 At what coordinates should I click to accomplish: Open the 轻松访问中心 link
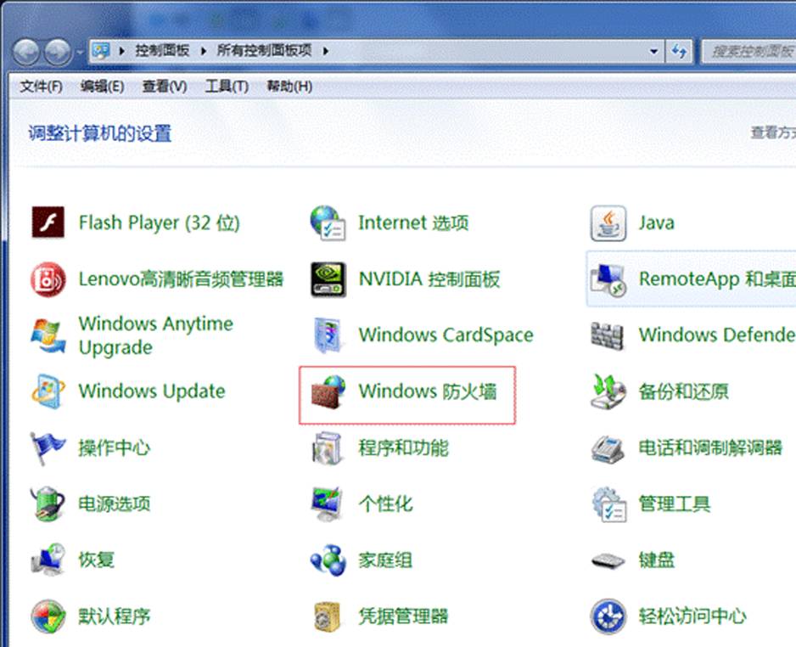pyautogui.click(x=692, y=616)
